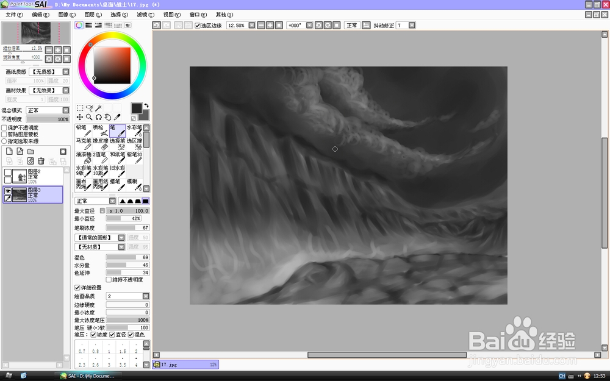
Task: Create a new normal layer
Action: point(9,151)
